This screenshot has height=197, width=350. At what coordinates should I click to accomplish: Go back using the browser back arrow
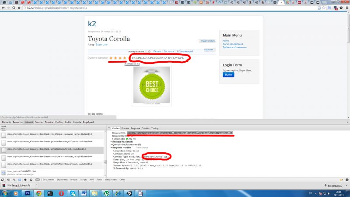coord(3,8)
